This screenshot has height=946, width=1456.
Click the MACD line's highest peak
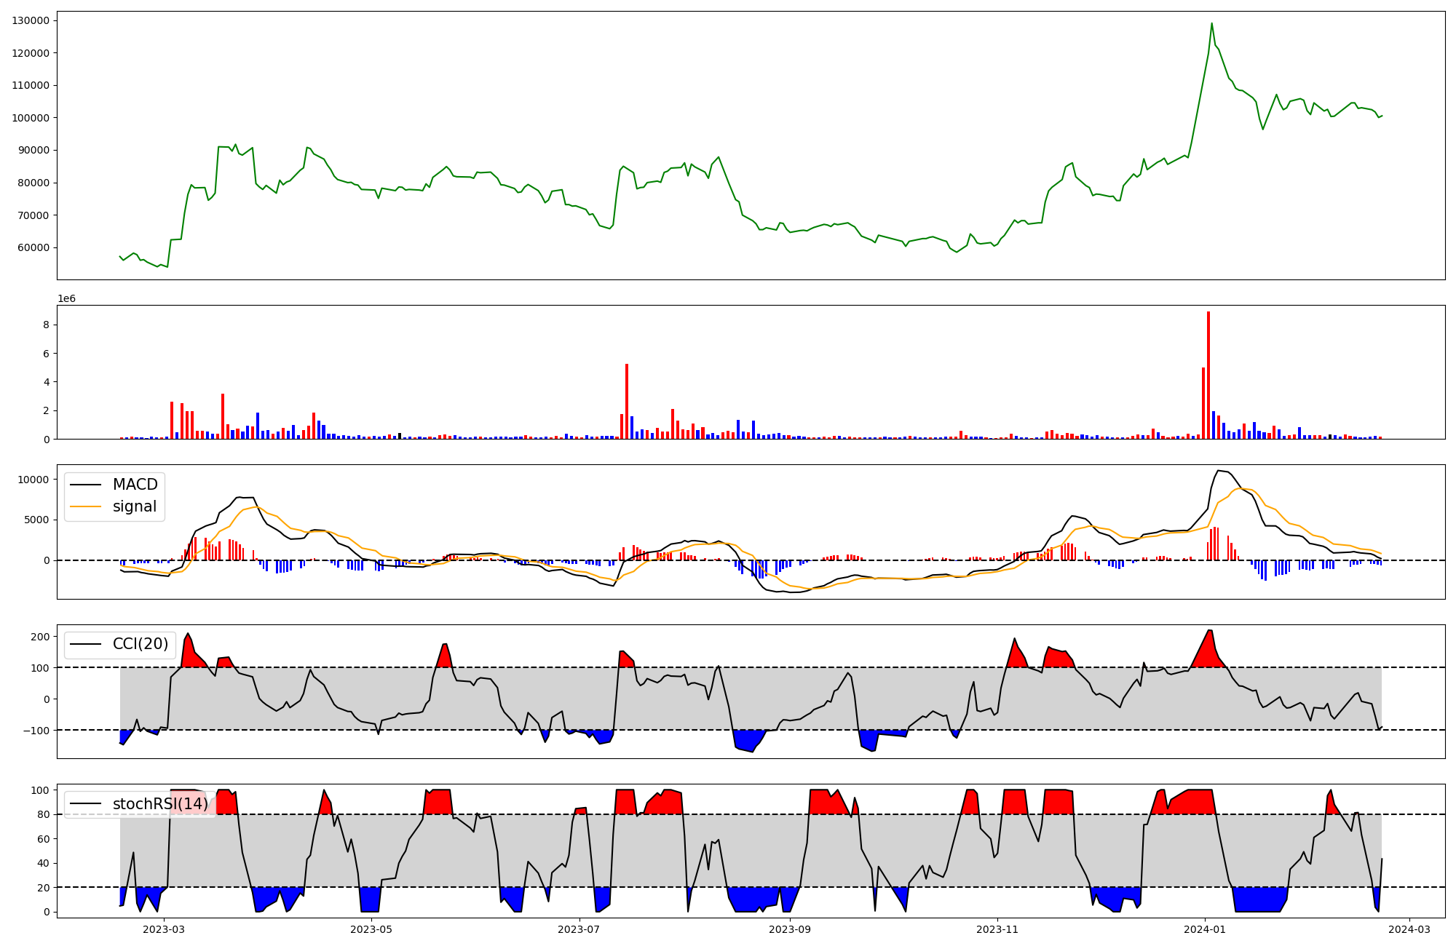click(x=1219, y=471)
